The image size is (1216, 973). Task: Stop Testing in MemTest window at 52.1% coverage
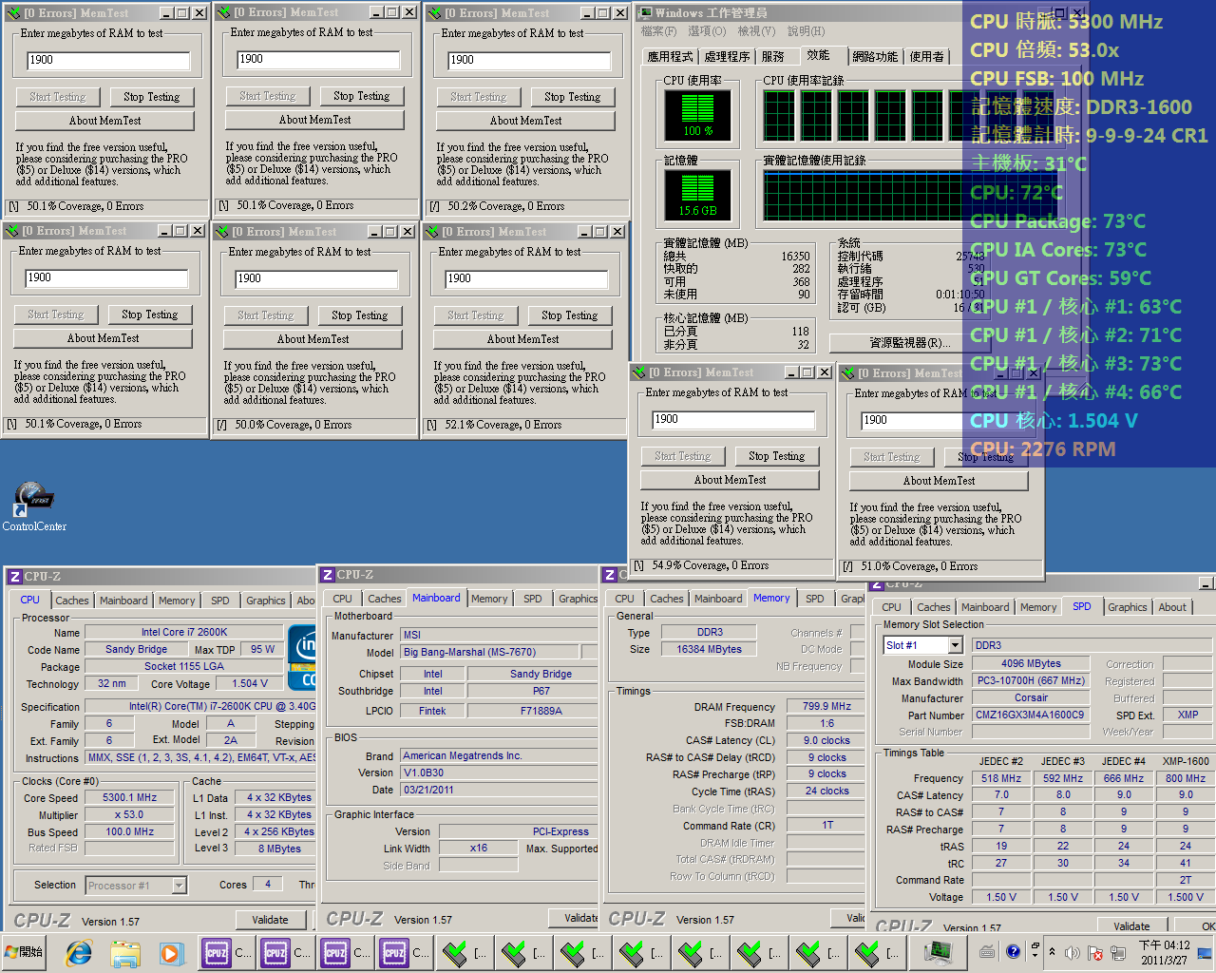pyautogui.click(x=569, y=315)
